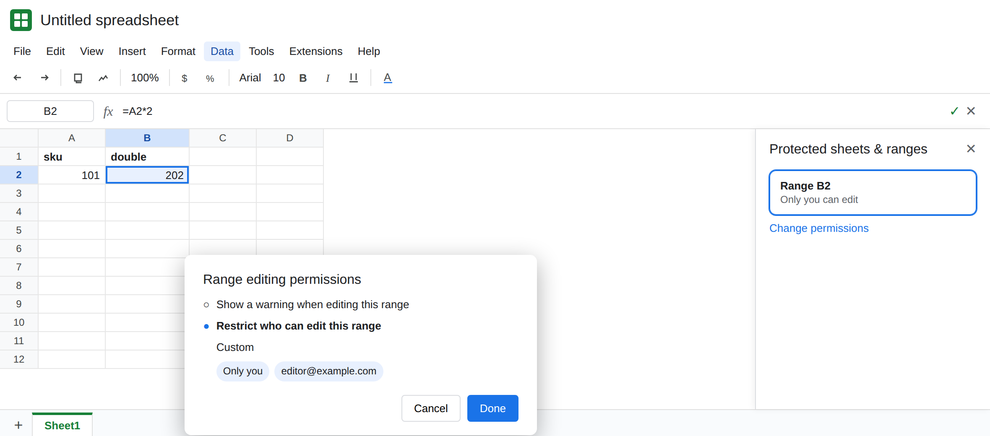Select row 12 header
This screenshot has height=436, width=990.
[x=19, y=360]
